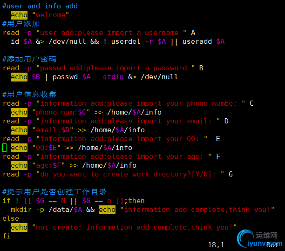
Task: Click the string "QQ:$E"
Action: [x=47, y=148]
